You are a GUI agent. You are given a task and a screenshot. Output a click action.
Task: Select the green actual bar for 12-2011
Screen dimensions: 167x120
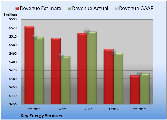click(39, 71)
